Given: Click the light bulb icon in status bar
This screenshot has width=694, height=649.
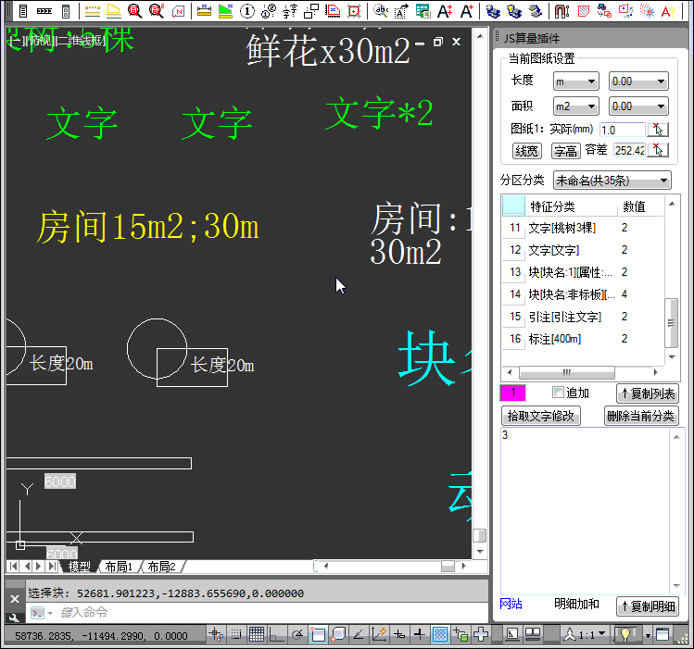Looking at the screenshot, I should click(x=627, y=634).
